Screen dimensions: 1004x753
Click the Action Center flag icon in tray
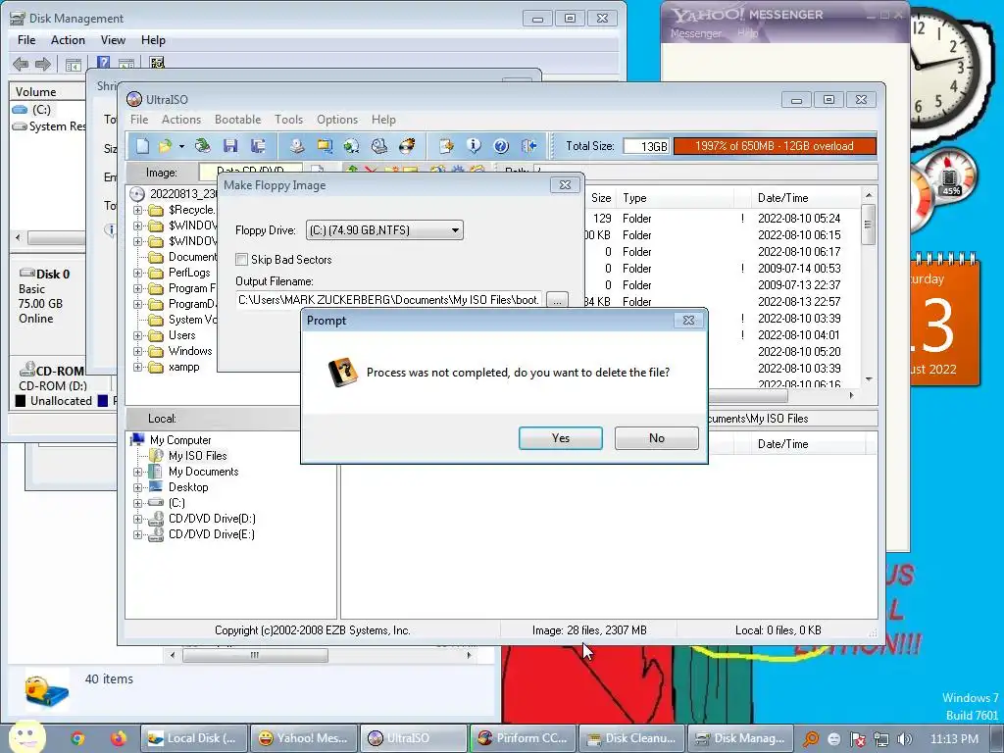point(858,739)
